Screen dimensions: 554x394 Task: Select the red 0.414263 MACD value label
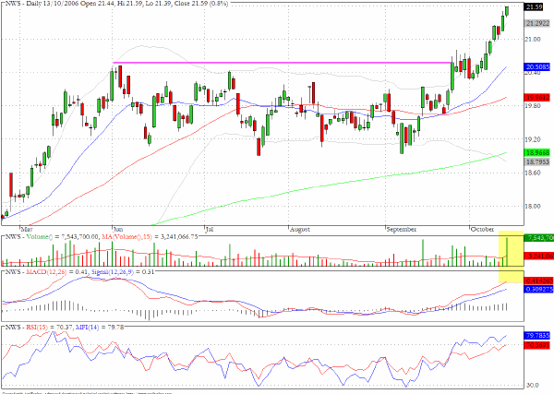click(x=539, y=281)
